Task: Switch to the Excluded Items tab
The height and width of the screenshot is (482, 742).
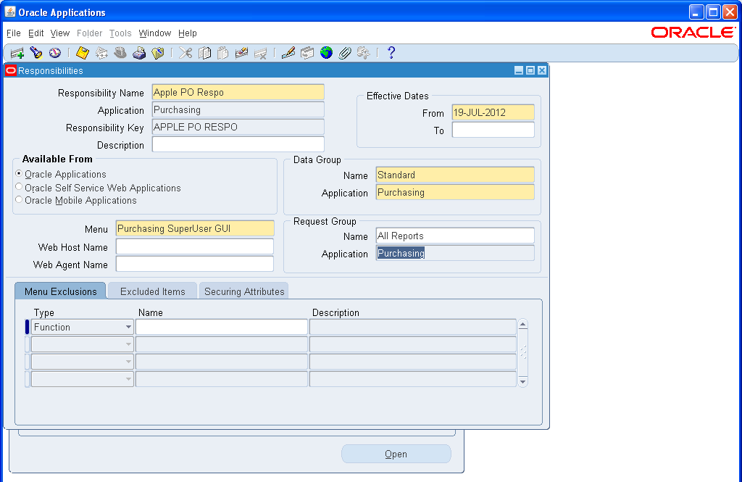Action: click(x=152, y=291)
